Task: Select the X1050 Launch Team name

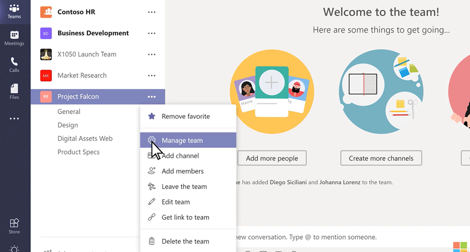Action: [x=87, y=54]
